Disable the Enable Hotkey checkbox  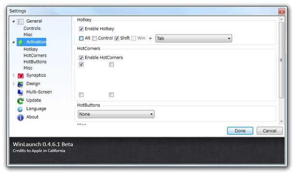point(81,29)
